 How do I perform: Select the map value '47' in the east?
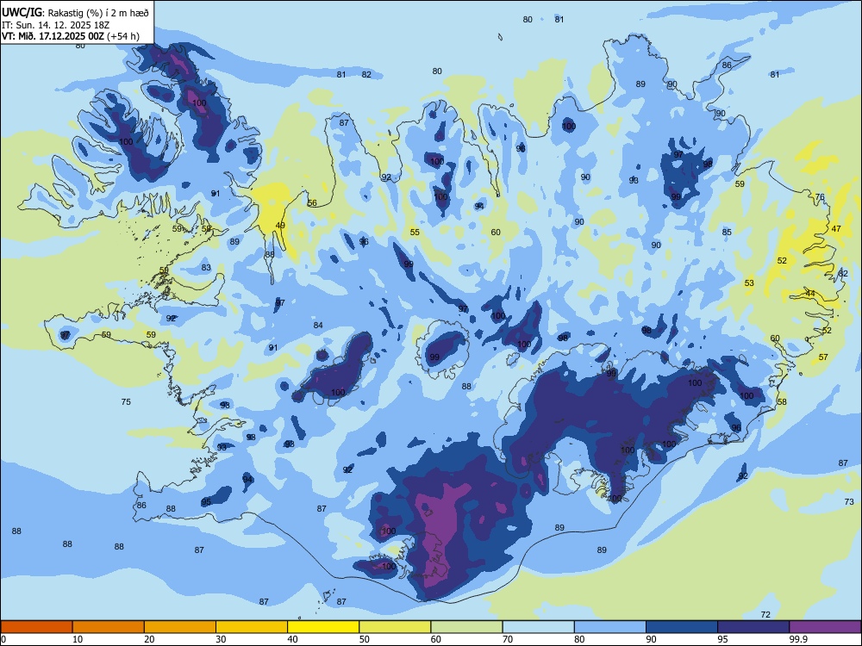click(836, 228)
